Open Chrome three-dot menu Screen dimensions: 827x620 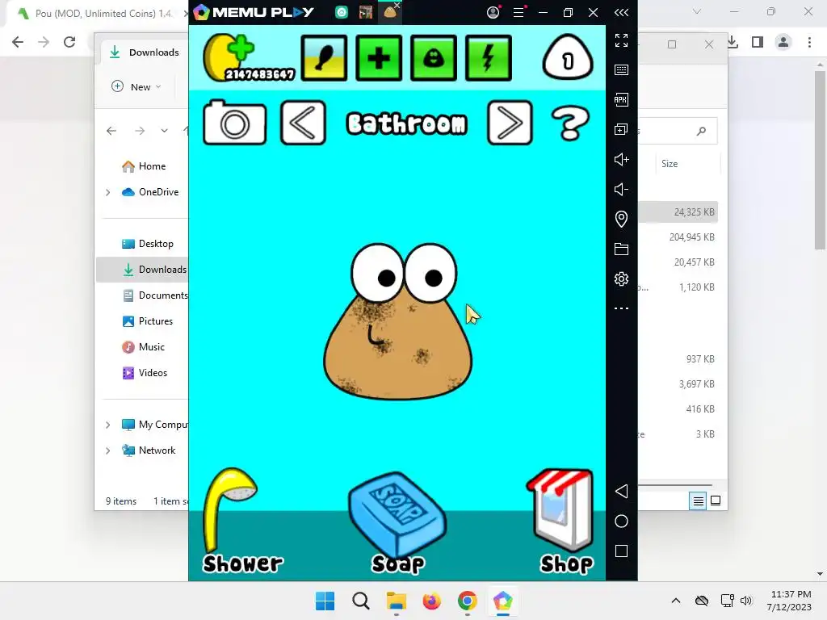pos(809,42)
